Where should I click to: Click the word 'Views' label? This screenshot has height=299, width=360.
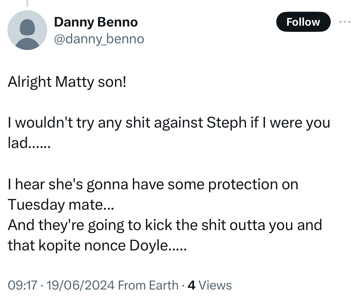coord(215,285)
